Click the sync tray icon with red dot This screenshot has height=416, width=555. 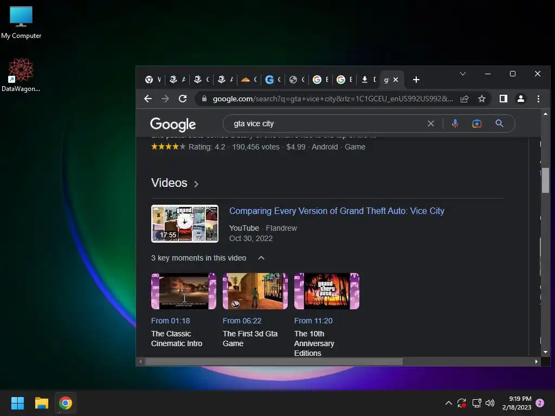(x=462, y=403)
